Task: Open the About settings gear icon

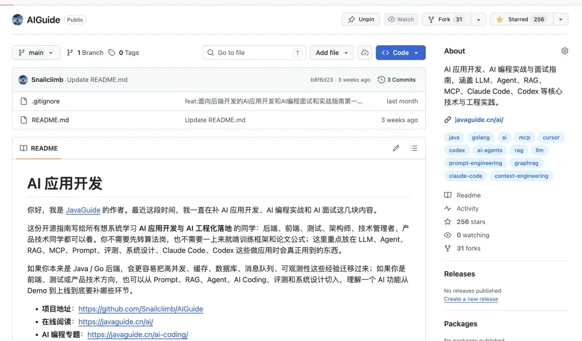Action: (565, 51)
